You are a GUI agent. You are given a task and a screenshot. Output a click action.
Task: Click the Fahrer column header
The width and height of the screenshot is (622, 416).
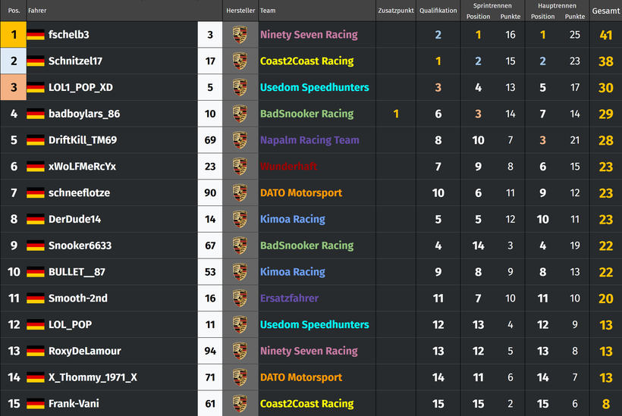37,11
